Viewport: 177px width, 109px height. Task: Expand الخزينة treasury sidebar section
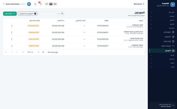pyautogui.click(x=162, y=55)
